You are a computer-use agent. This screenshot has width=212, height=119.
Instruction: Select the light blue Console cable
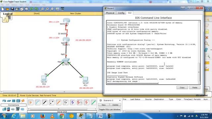[x=37, y=102]
